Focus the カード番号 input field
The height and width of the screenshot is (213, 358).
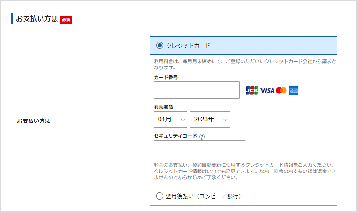196,90
